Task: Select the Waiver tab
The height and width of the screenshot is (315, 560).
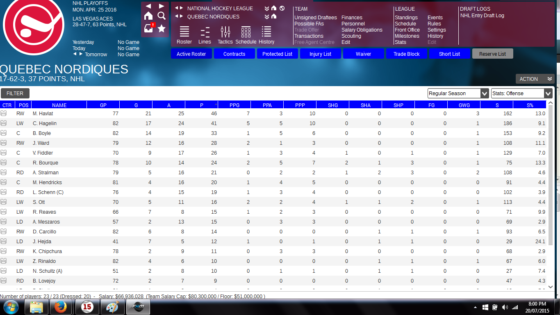Action: tap(364, 54)
